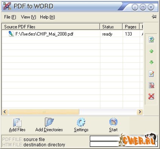Open the File (F) menu
This screenshot has width=160, height=149.
(10, 17)
